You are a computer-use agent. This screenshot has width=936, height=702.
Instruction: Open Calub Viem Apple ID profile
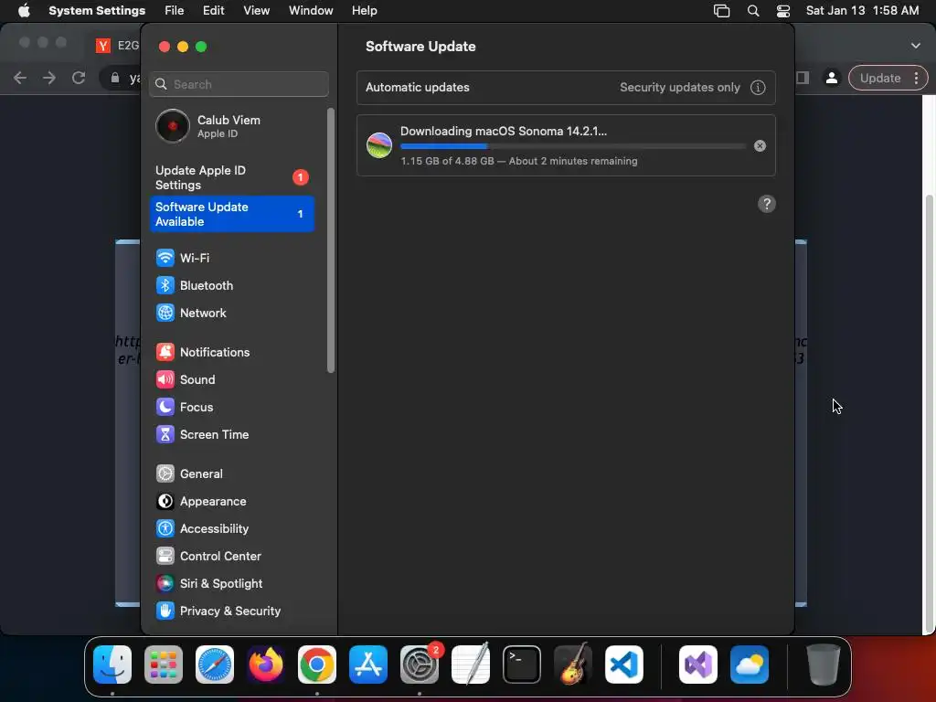(x=231, y=126)
